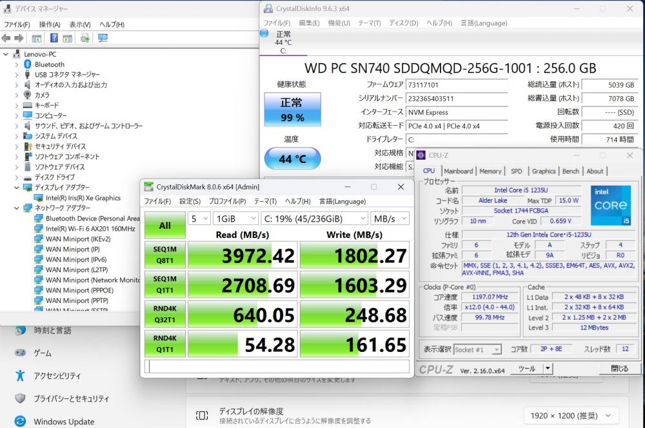
Task: Expand the Bluetooth node in Device Manager
Action: (17, 64)
